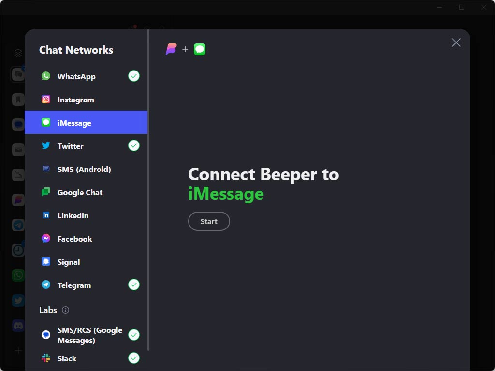Open SMS/RCS (Google Messages) entry
495x371 pixels.
point(89,335)
